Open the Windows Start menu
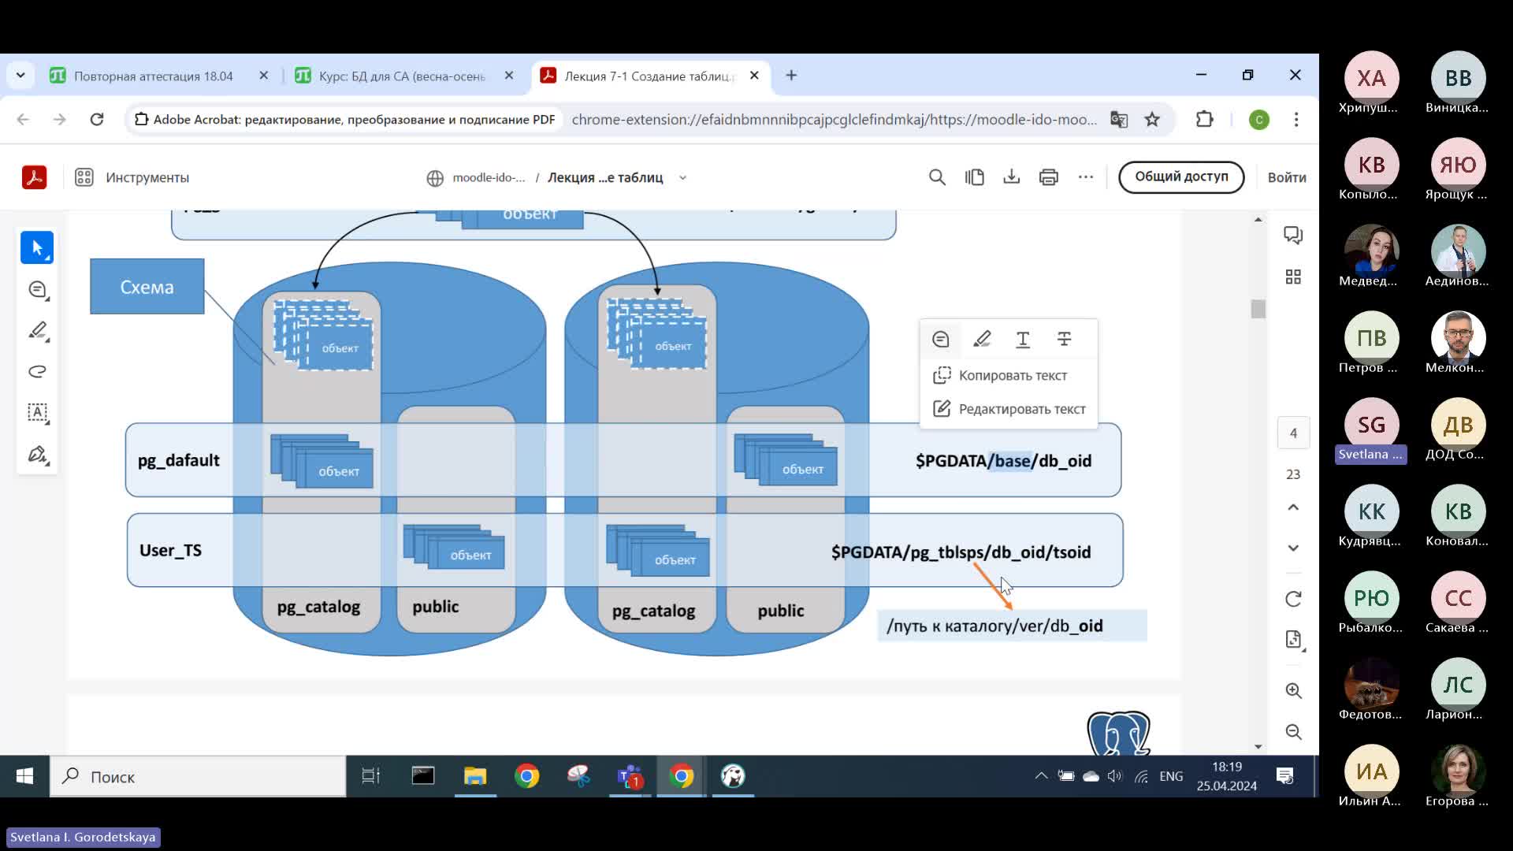Screen dimensions: 1513x851 [24, 777]
